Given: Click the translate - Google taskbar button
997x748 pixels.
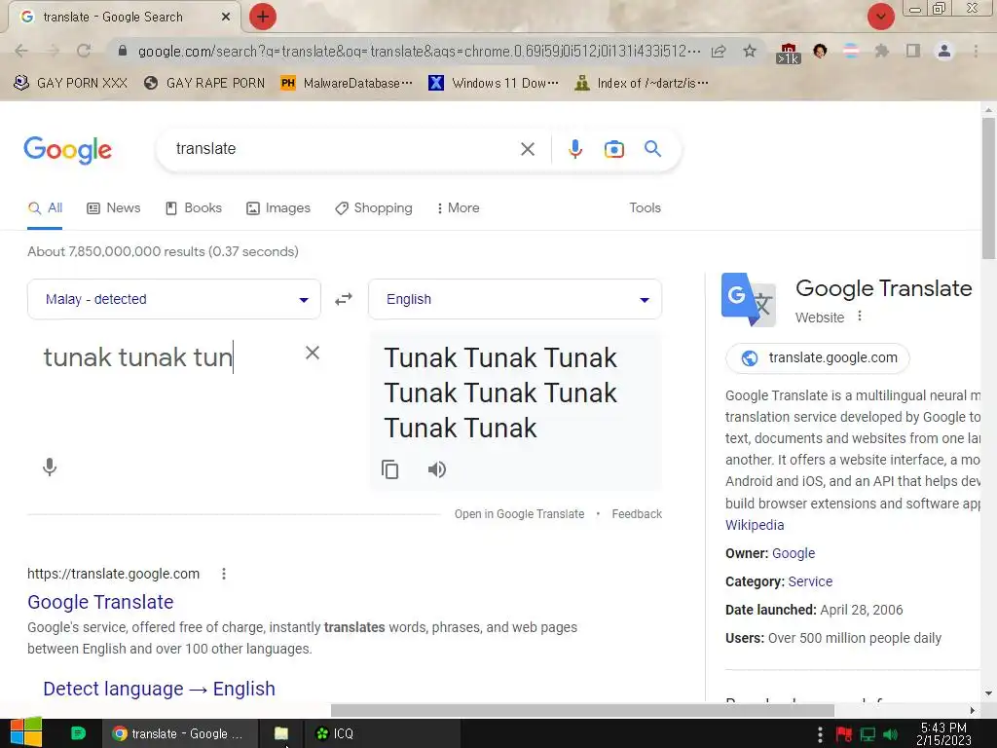Looking at the screenshot, I should click(x=180, y=733).
